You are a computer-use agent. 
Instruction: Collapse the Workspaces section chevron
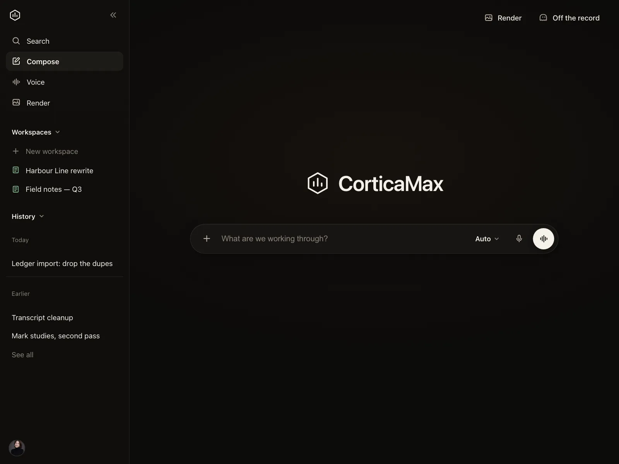click(x=58, y=132)
